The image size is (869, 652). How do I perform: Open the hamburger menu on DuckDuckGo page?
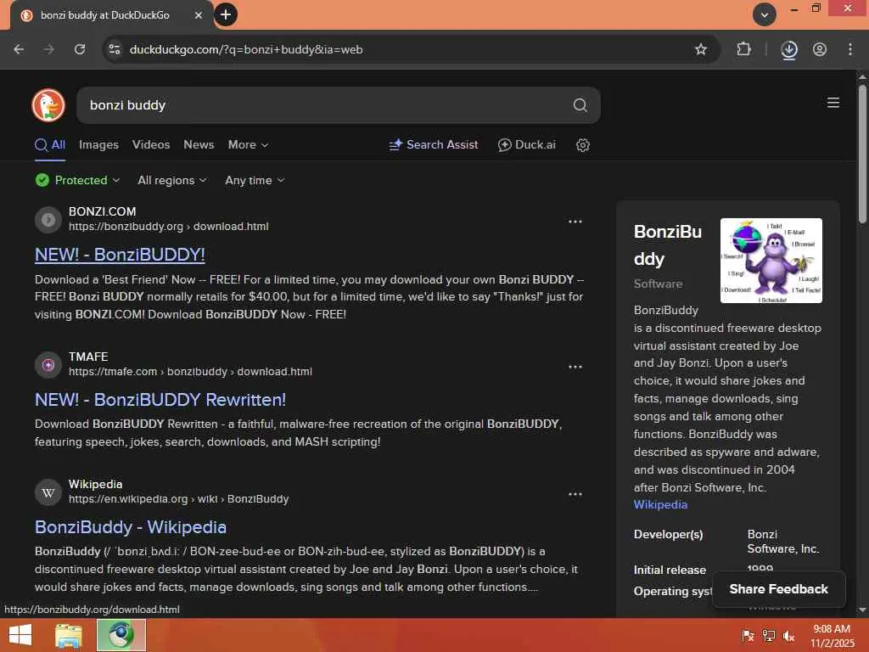coord(833,103)
